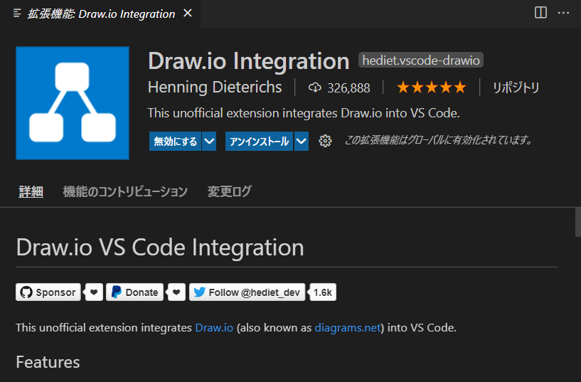Click the hediet.vscode-drawio identifier badge
Viewport: 581px width, 382px height.
[x=421, y=60]
